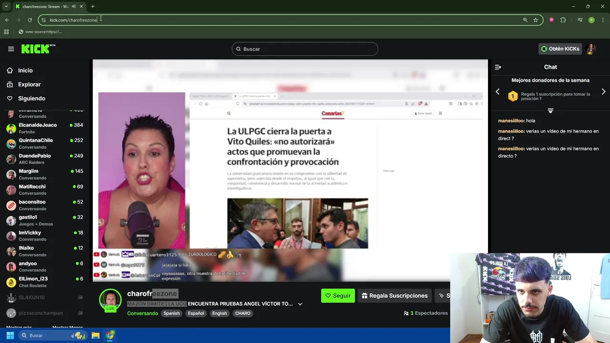Viewport: 610px width, 343px height.
Task: Open the pink shield extension icon
Action: click(x=551, y=20)
